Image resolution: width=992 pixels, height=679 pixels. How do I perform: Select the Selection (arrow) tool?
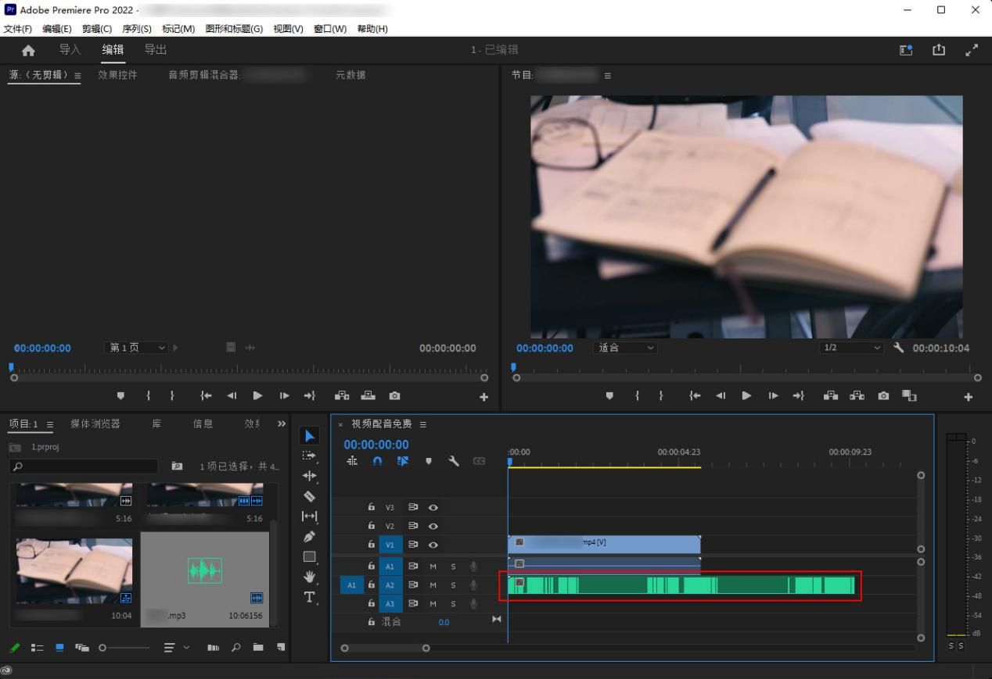pos(309,436)
